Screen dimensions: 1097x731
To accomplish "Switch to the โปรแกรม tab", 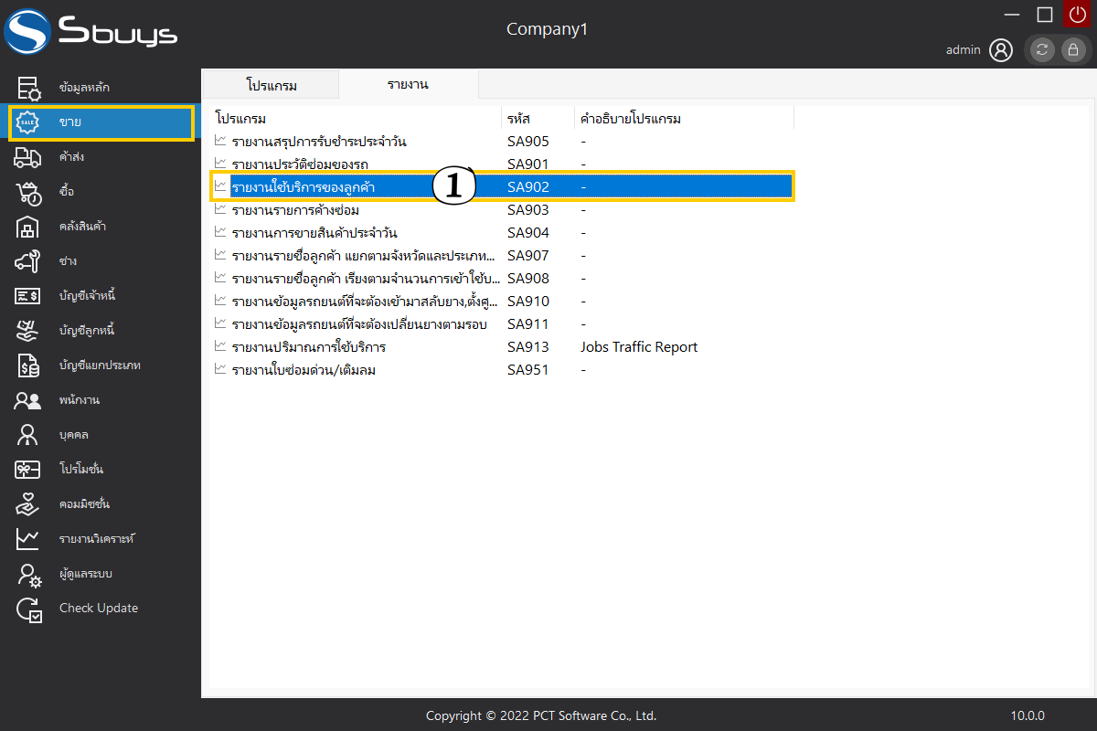I will point(272,85).
